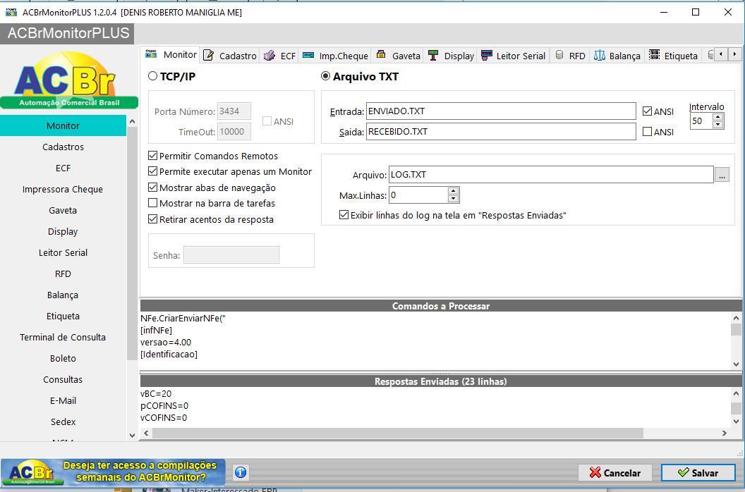The width and height of the screenshot is (745, 492).
Task: Click the Salvar button
Action: click(698, 472)
